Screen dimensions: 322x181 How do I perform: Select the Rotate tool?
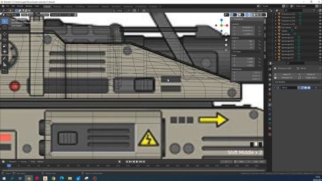tap(5, 40)
